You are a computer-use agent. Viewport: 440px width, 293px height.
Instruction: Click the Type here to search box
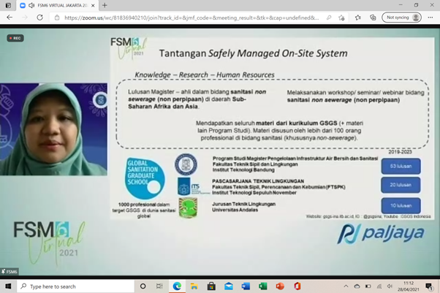[x=76, y=286]
